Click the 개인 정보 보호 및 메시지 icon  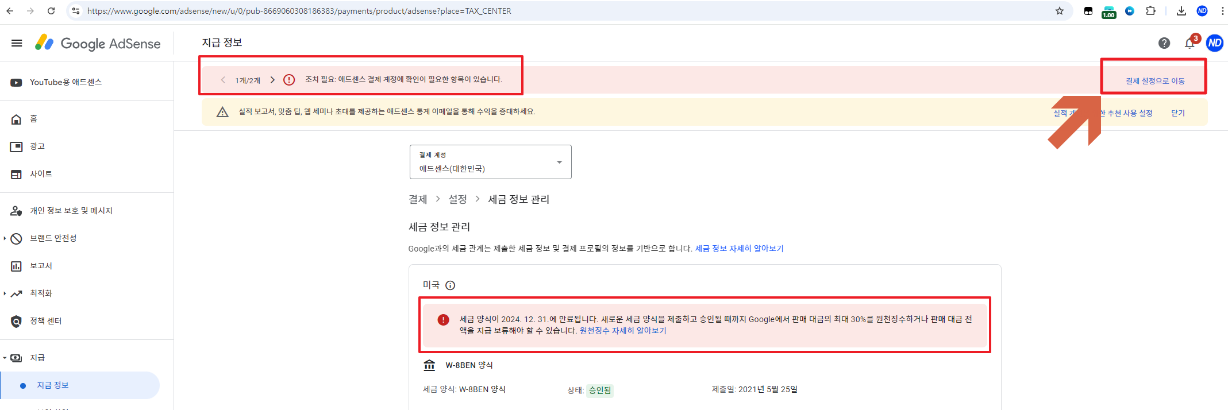(16, 211)
